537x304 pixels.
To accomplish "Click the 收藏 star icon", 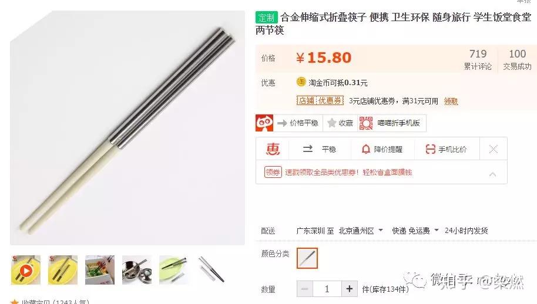I will (331, 123).
